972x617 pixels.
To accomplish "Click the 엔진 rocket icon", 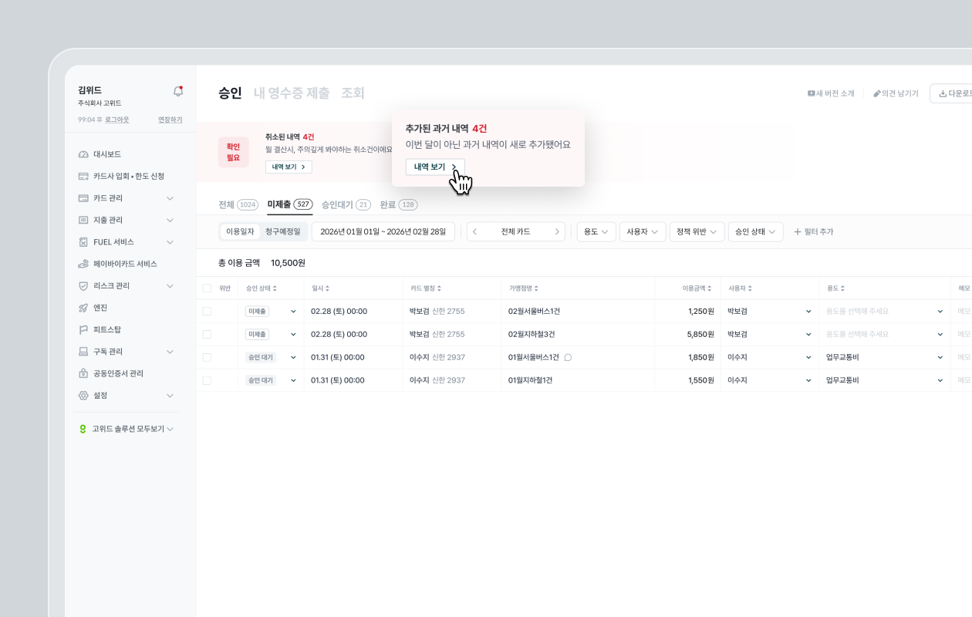I will 83,308.
